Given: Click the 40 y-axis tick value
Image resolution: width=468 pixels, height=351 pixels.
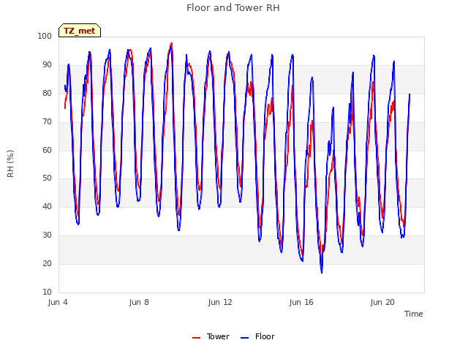Looking at the screenshot, I should click(x=47, y=206).
